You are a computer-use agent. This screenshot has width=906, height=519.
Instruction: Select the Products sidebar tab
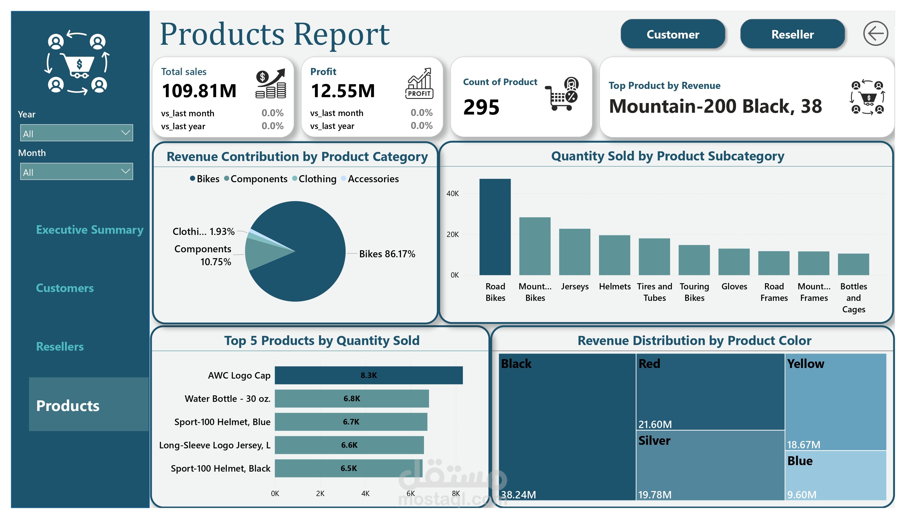click(x=89, y=404)
